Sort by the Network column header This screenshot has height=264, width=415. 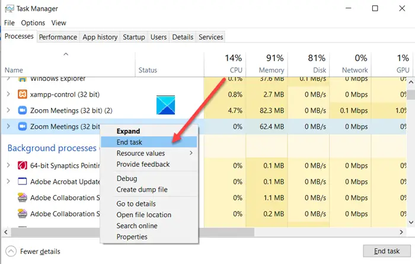pos(350,64)
